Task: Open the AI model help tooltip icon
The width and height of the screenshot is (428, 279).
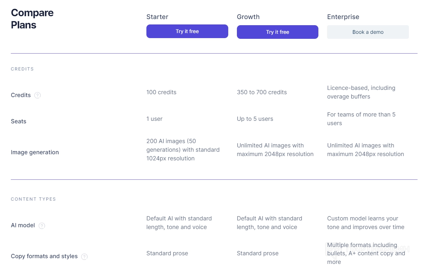Action: (42, 226)
